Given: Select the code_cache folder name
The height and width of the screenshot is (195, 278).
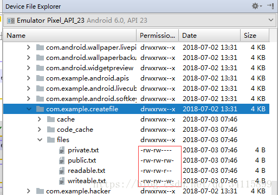Looking at the screenshot, I should [x=75, y=130].
